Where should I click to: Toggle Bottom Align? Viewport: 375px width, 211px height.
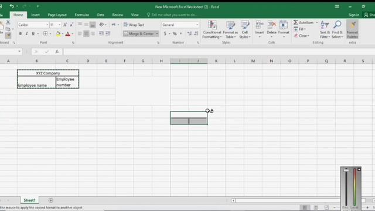pos(93,25)
